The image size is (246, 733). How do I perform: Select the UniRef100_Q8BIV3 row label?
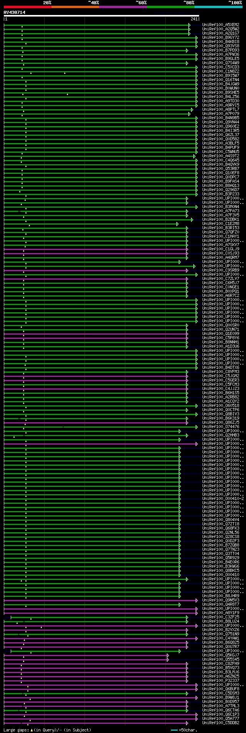coord(221,414)
